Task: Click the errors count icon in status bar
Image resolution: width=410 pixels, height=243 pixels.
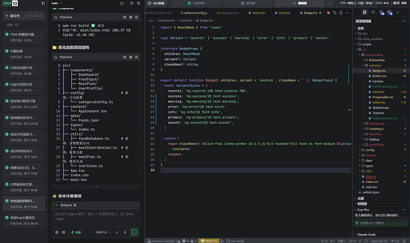Action: point(185,241)
